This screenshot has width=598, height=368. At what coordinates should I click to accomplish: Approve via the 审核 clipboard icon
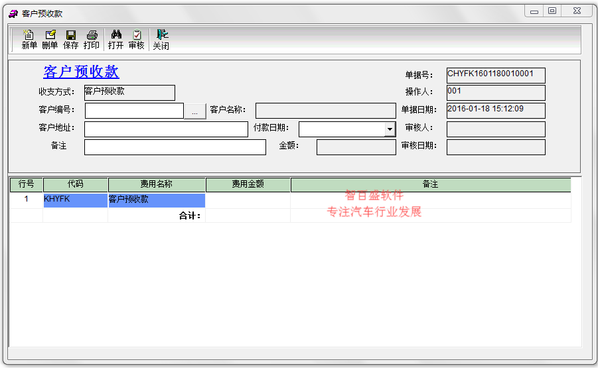pos(137,40)
